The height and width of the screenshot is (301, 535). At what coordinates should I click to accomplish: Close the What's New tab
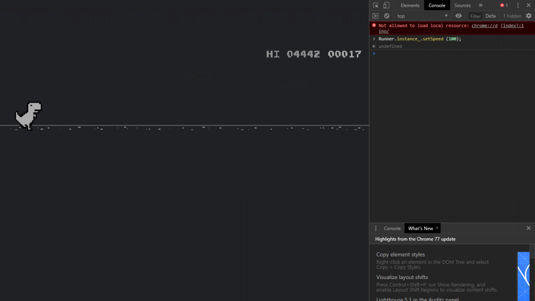(x=437, y=228)
